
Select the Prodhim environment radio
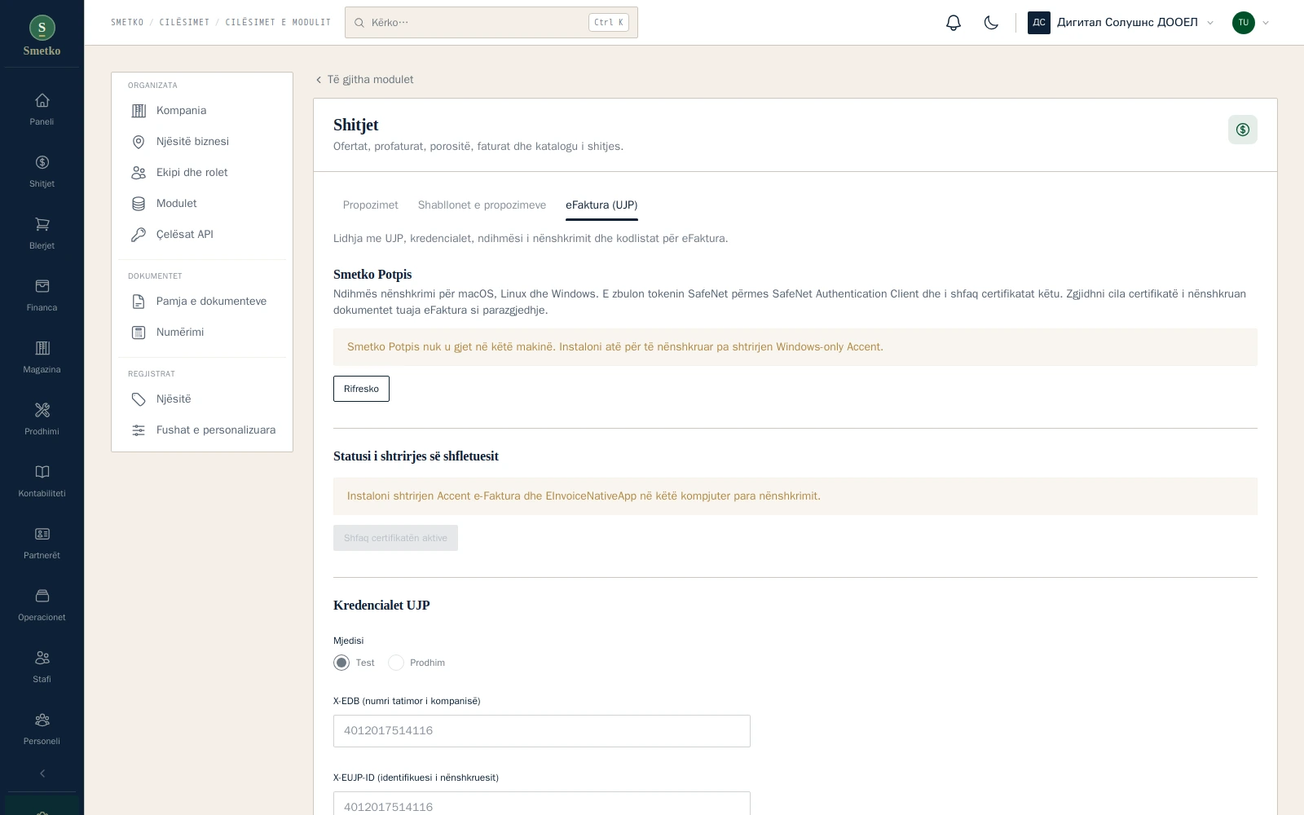(x=396, y=663)
